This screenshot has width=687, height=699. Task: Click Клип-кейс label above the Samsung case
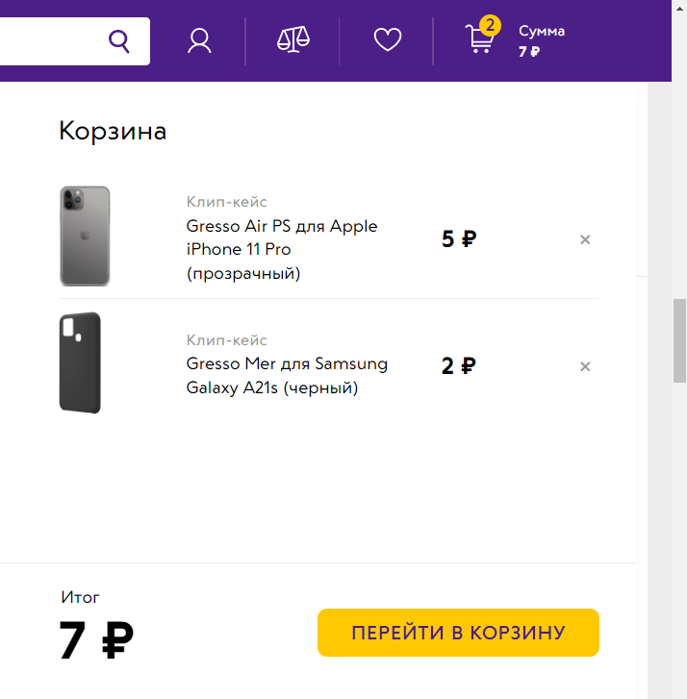click(x=227, y=340)
